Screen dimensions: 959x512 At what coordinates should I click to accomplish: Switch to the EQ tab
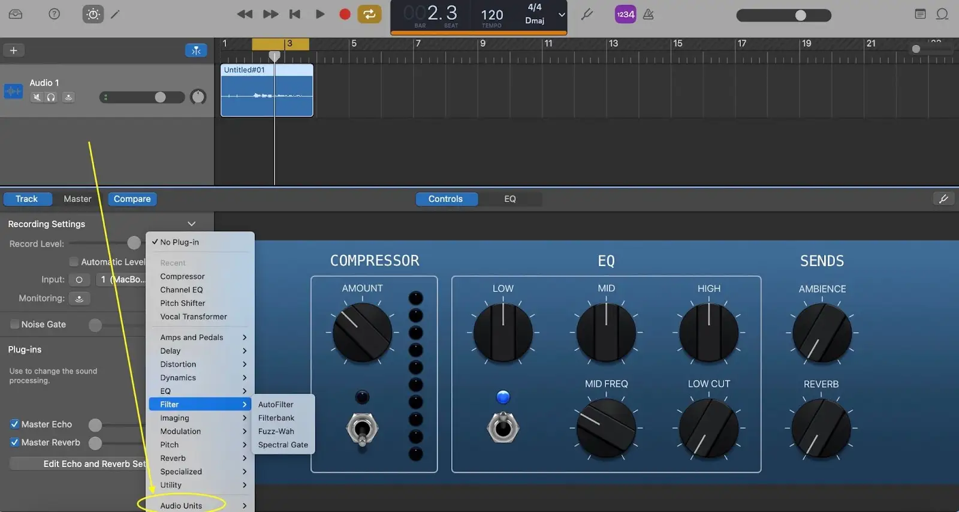[509, 199]
